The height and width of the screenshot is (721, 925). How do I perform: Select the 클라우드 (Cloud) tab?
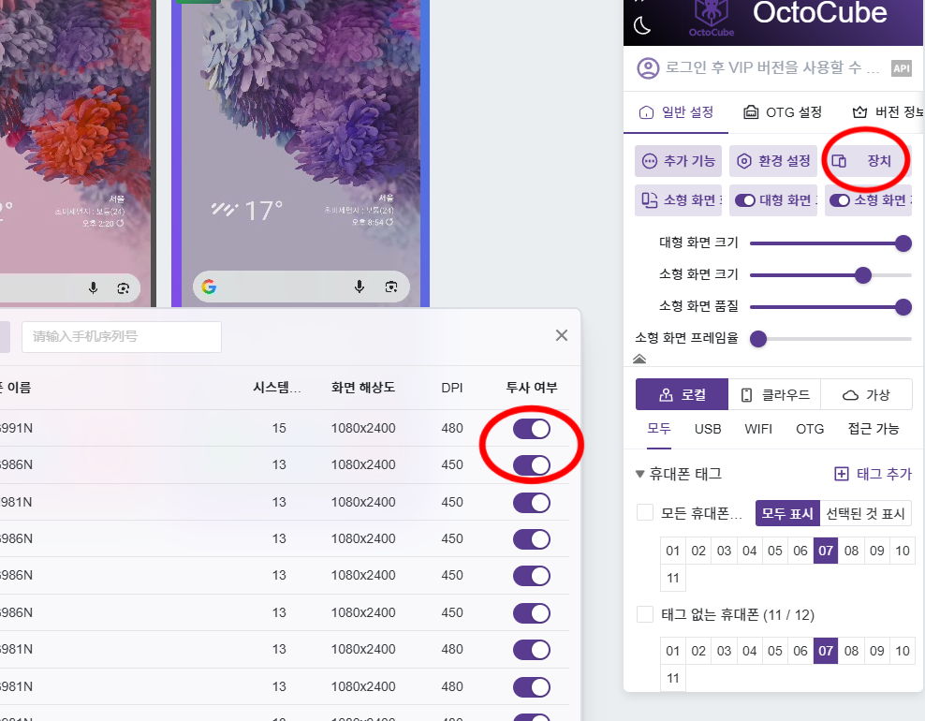coord(773,395)
